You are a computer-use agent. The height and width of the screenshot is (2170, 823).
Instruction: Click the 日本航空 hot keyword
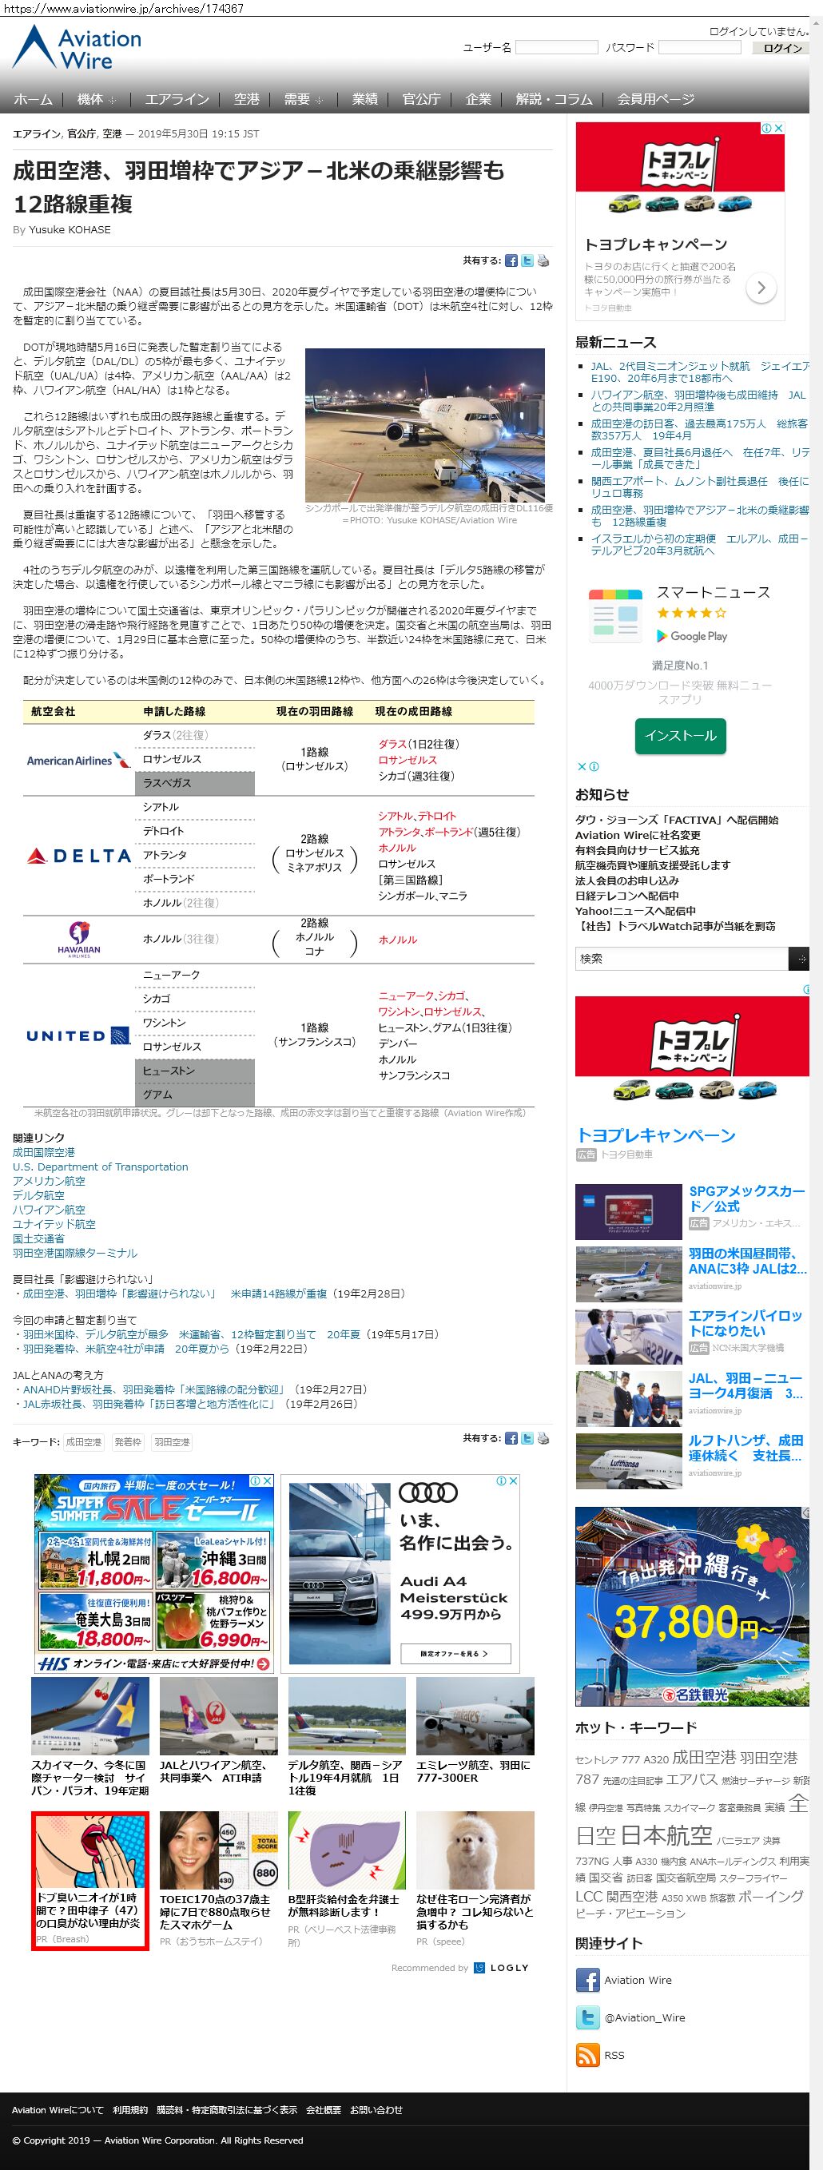click(x=666, y=1834)
